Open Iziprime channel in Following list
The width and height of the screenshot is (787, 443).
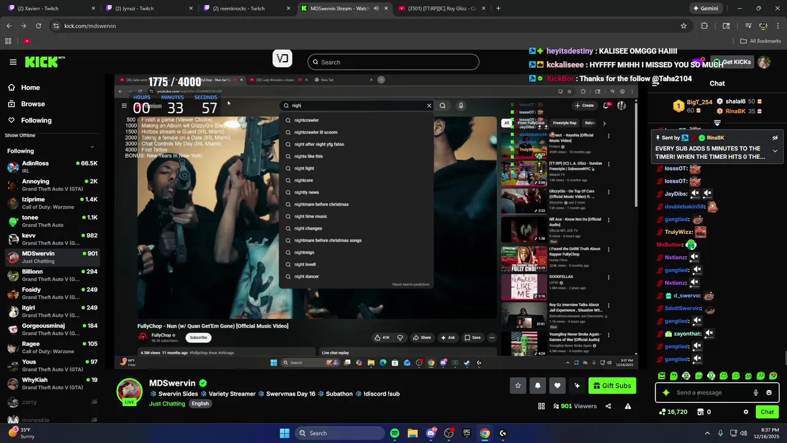(52, 203)
